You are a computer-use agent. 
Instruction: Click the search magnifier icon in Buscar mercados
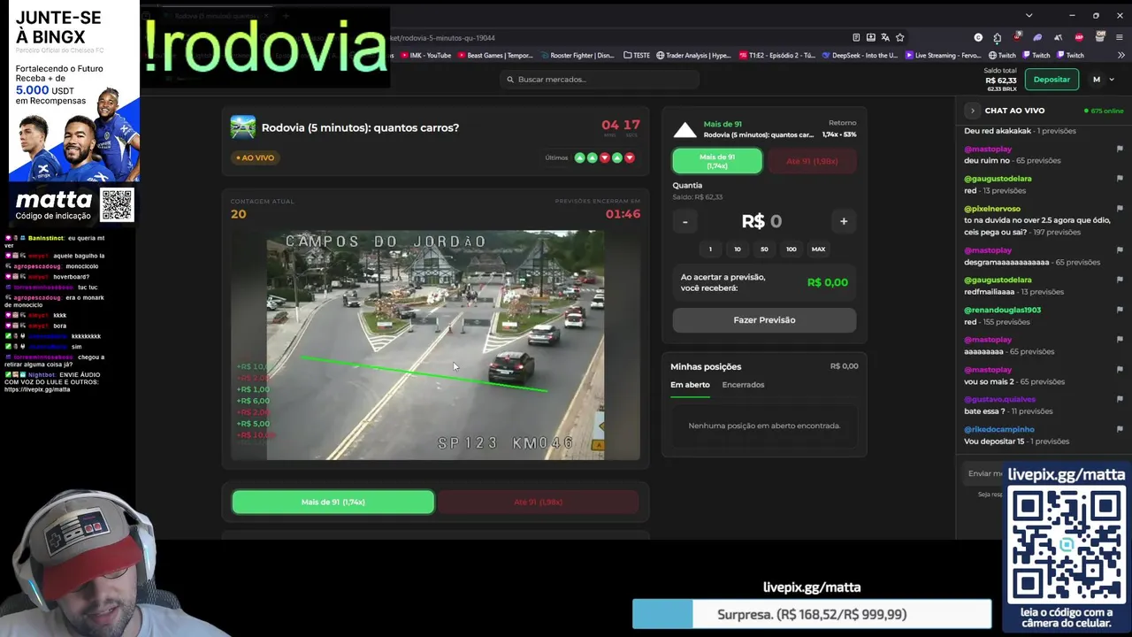[510, 80]
